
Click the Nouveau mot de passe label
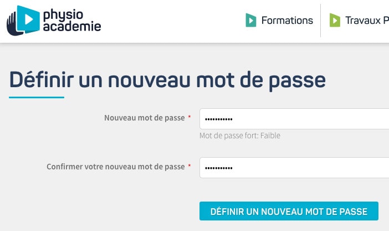coord(145,118)
